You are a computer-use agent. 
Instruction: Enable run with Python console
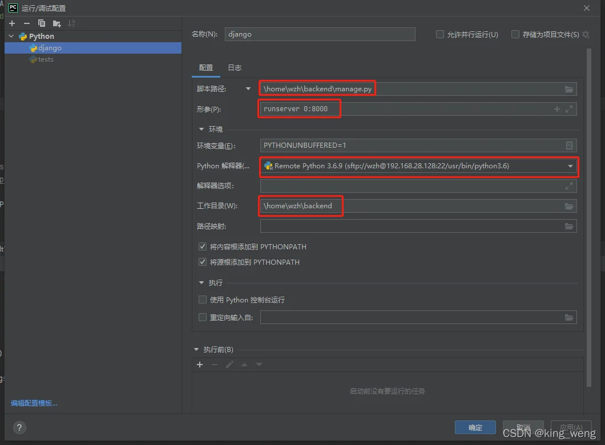pyautogui.click(x=203, y=300)
